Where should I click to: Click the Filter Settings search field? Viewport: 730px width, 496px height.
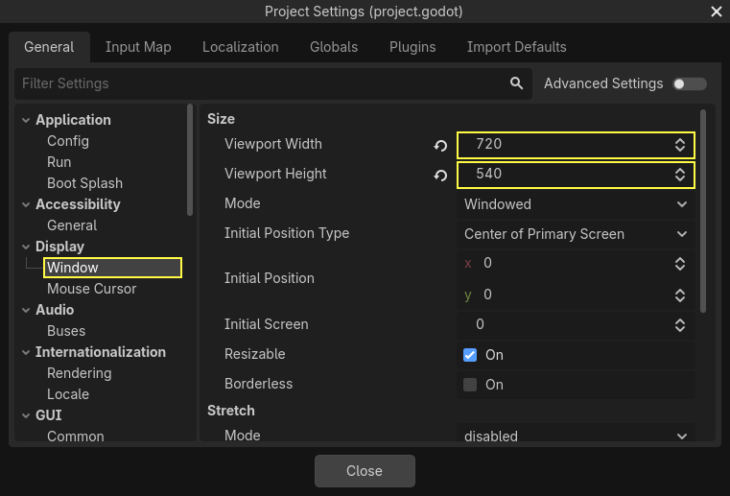tap(259, 83)
